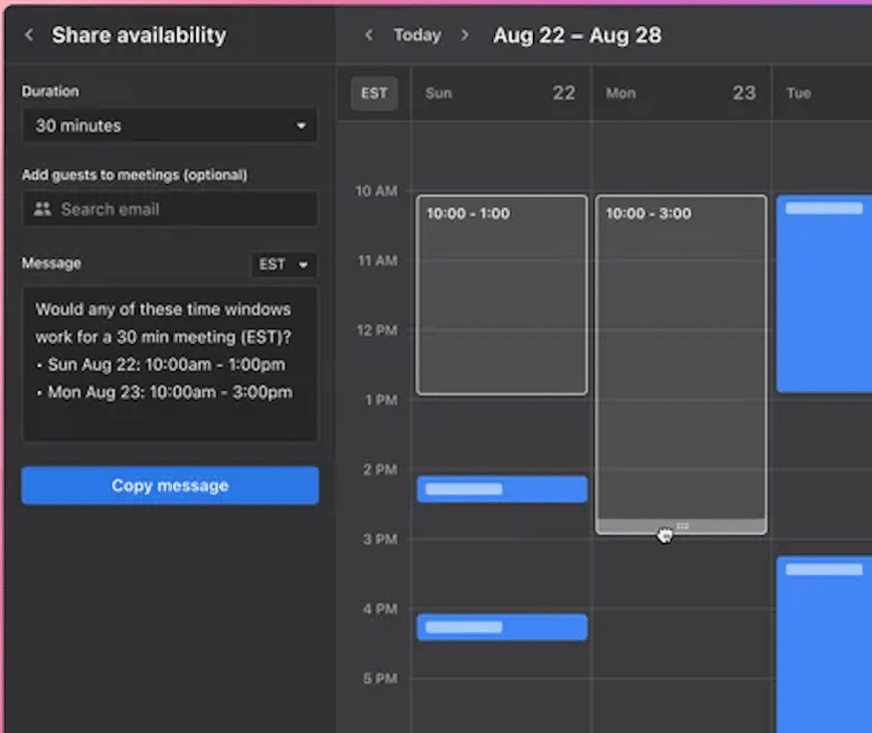Click the Copy message button
Screen dimensions: 872x733
[169, 486]
